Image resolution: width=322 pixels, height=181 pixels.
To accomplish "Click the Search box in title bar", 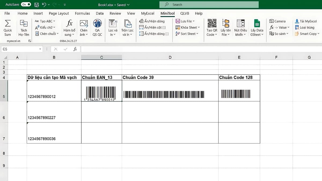I will click(x=209, y=5).
